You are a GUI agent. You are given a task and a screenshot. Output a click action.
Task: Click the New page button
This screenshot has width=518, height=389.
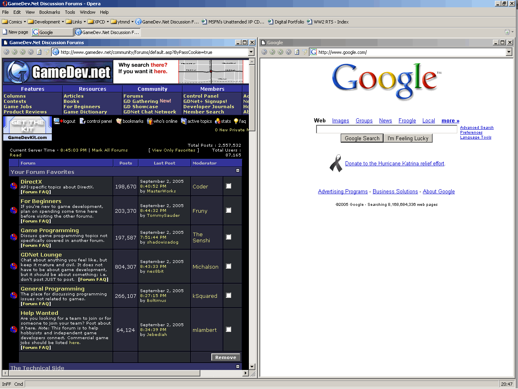coord(15,32)
